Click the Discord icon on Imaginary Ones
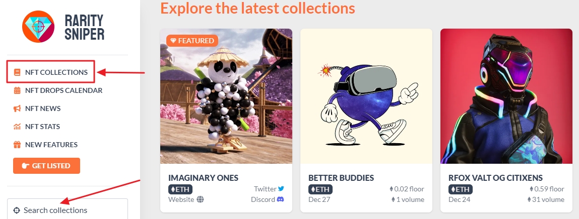 pyautogui.click(x=281, y=199)
